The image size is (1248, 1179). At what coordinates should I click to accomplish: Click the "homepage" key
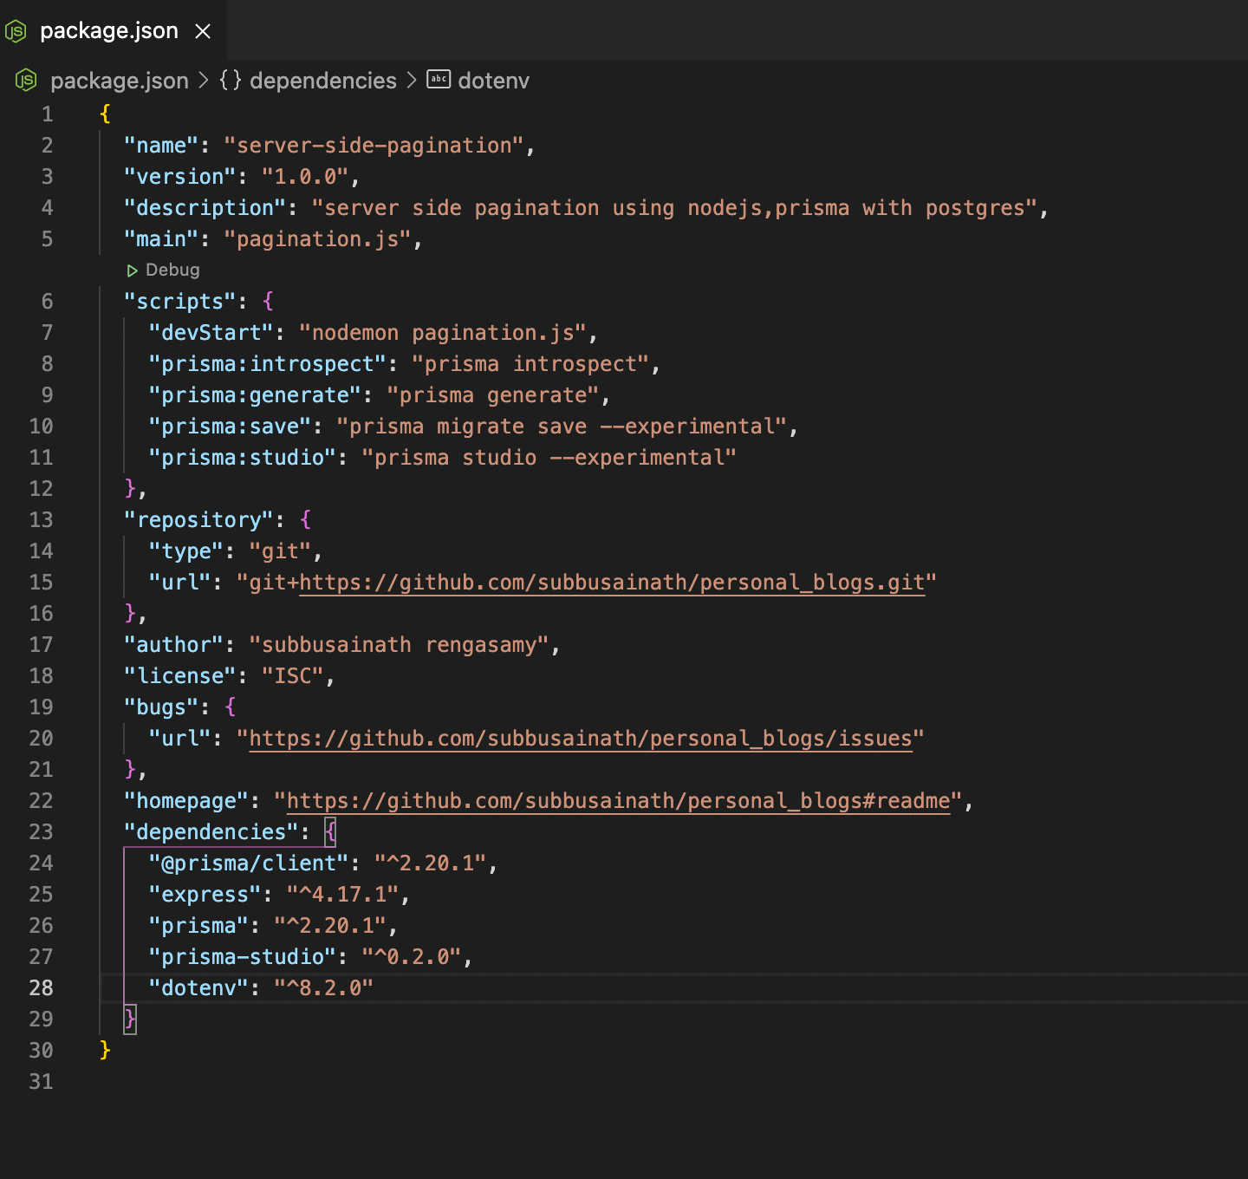tap(186, 800)
